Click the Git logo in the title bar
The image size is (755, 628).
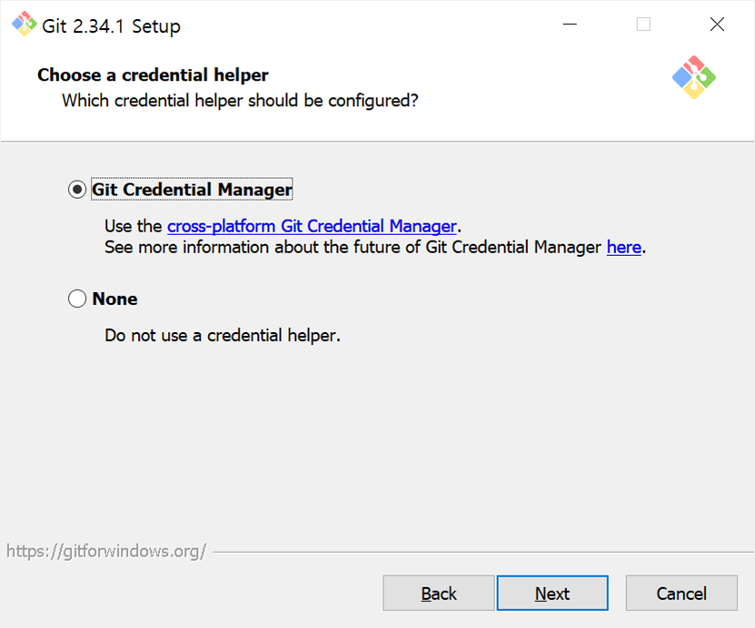pos(24,24)
